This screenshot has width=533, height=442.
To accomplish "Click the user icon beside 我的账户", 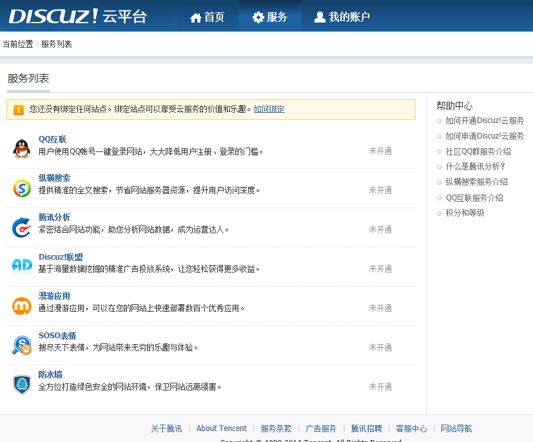I will pos(320,17).
